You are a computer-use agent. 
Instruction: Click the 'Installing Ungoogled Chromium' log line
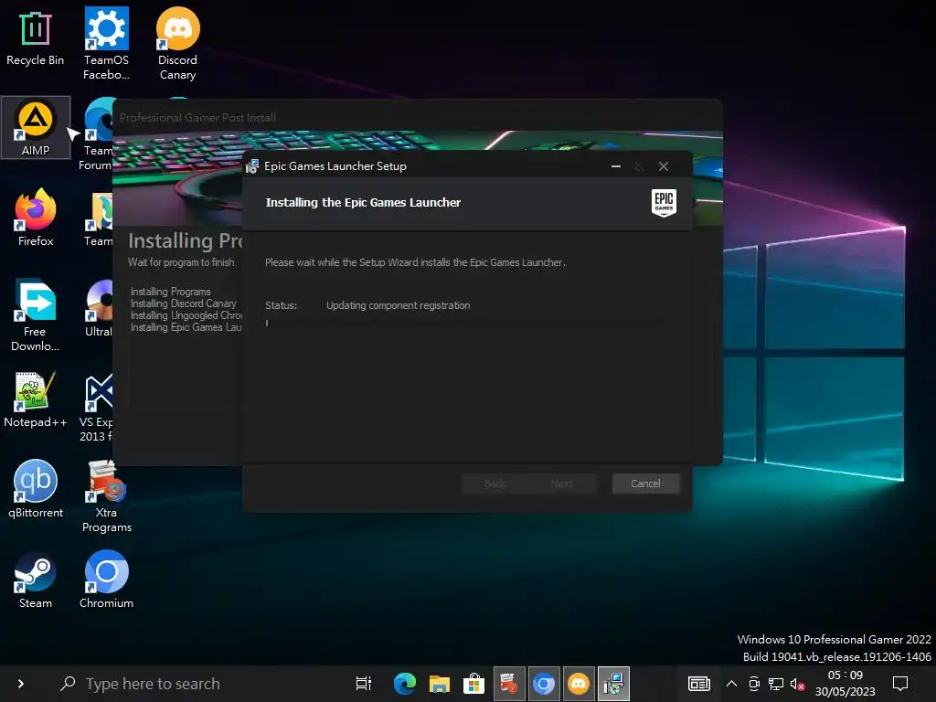click(x=186, y=315)
